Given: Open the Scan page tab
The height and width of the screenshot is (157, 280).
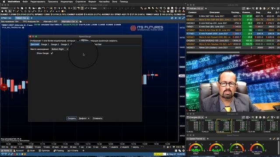Looking at the screenshot, I should pyautogui.click(x=31, y=150).
